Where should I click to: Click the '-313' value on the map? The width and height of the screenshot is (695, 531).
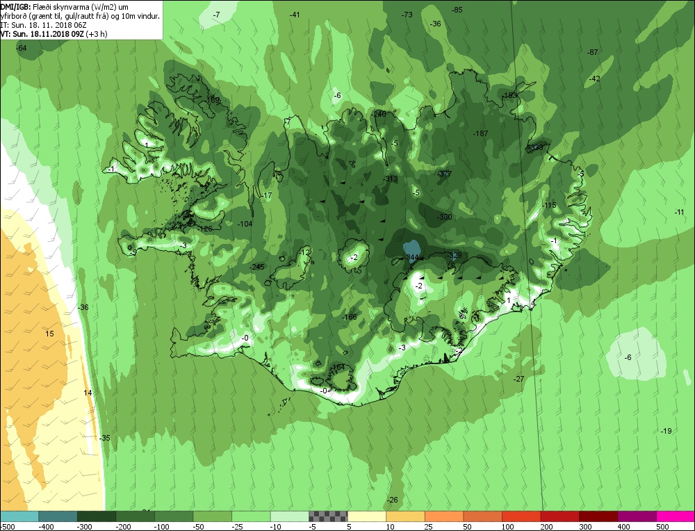click(391, 179)
